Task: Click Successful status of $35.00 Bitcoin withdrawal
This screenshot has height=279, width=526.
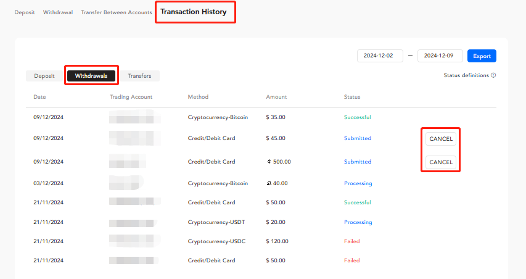Action: pos(357,117)
